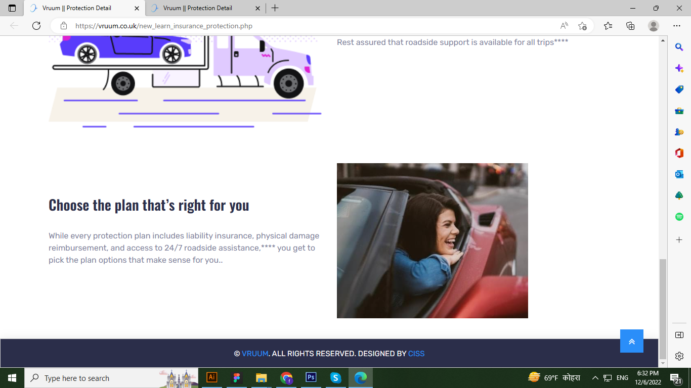691x388 pixels.
Task: Click scrollbar up arrow
Action: pyautogui.click(x=663, y=40)
